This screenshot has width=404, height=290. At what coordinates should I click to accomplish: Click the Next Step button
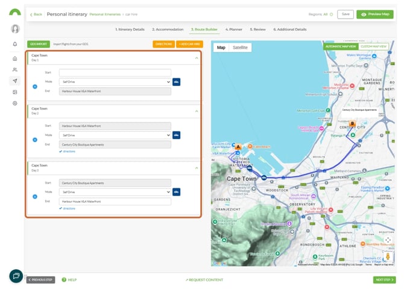385,280
